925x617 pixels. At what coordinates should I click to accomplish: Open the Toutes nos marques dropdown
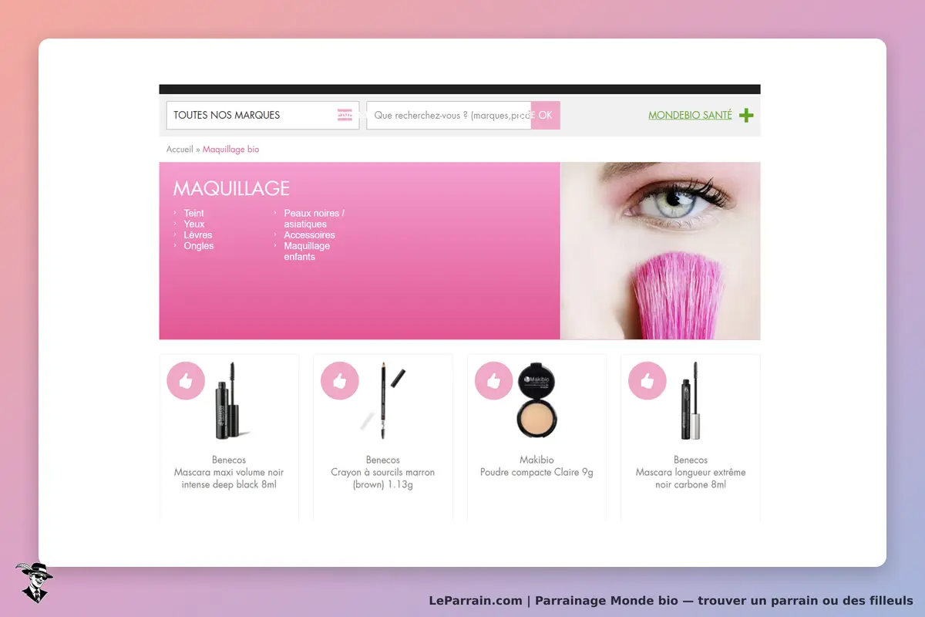[262, 116]
